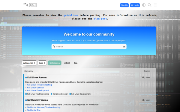This screenshot has width=180, height=112.
Task: Focus the community Search field
Action: click(89, 47)
